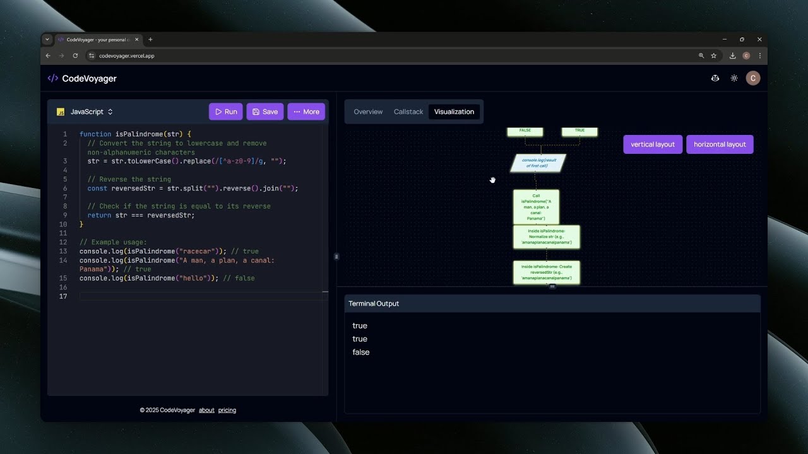
Task: Select the Visualization tab
Action: click(454, 112)
